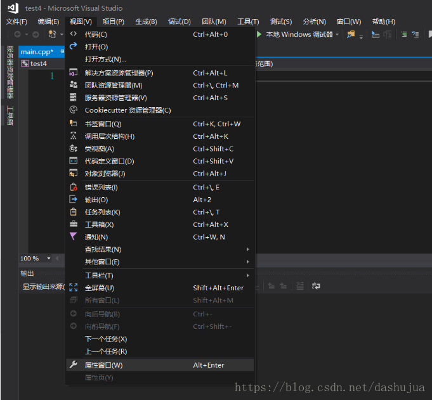432x400 pixels.
Task: Click the comment selection toolbar button
Action: [x=404, y=34]
